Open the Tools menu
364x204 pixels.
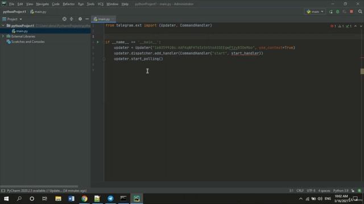(90, 4)
